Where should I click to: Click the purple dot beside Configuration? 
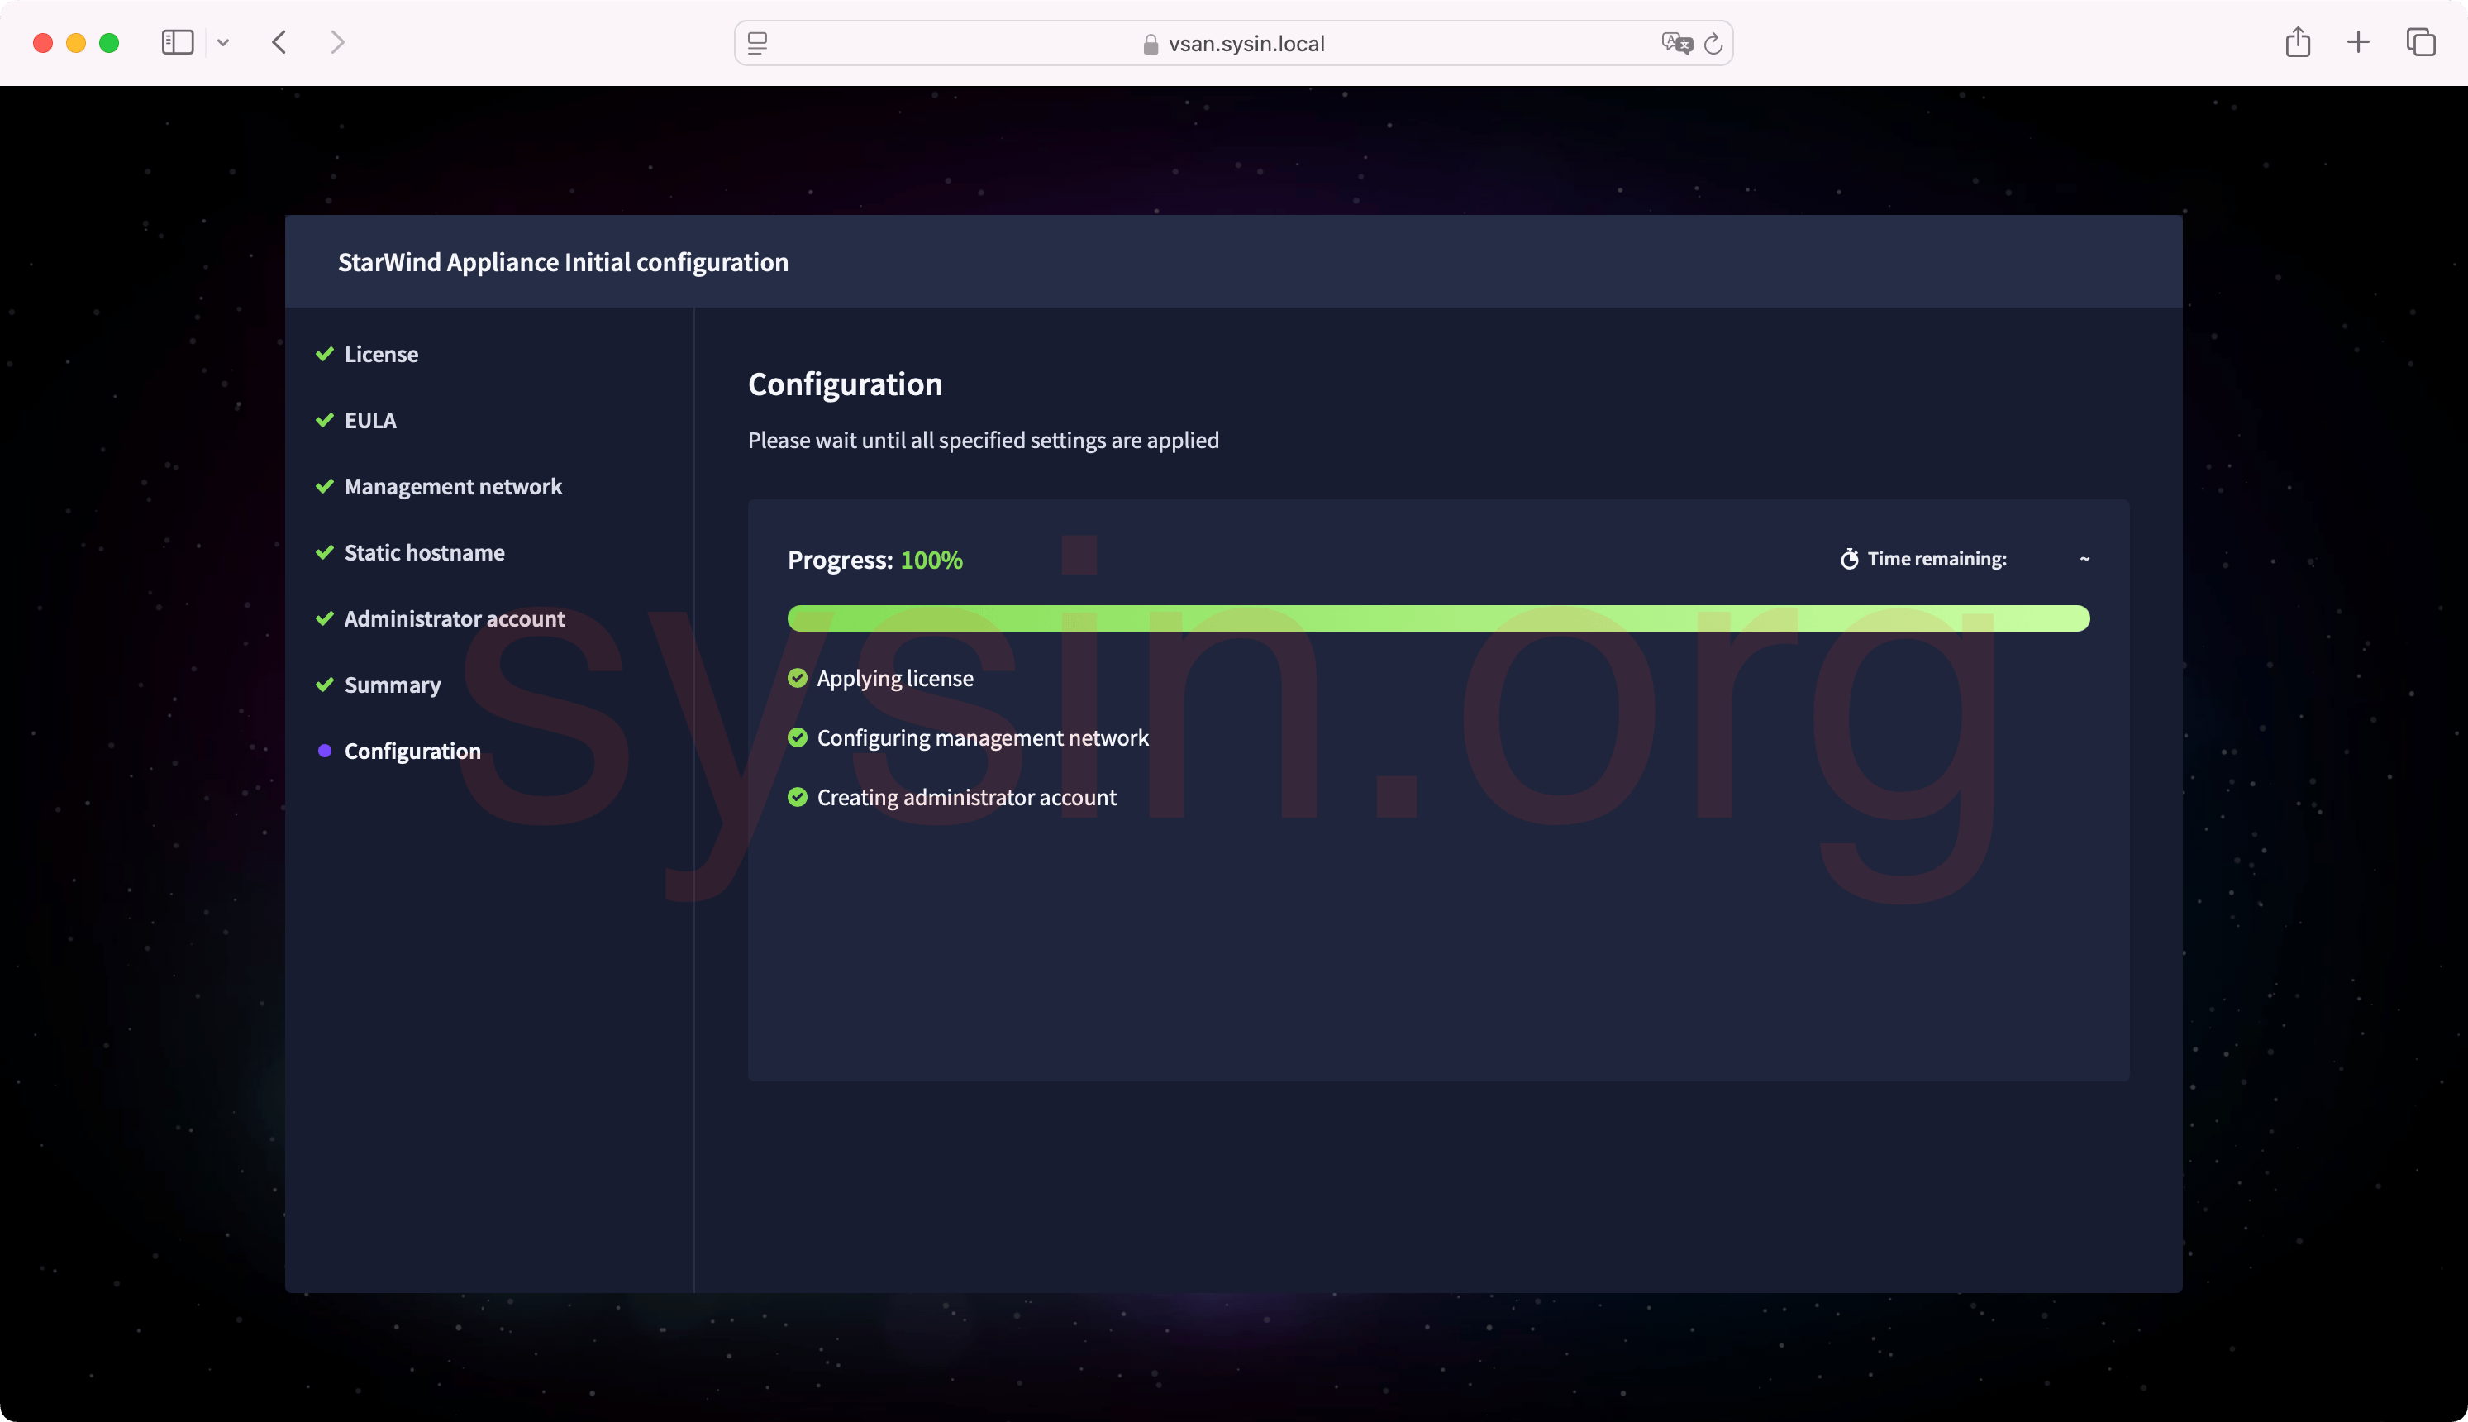[325, 751]
